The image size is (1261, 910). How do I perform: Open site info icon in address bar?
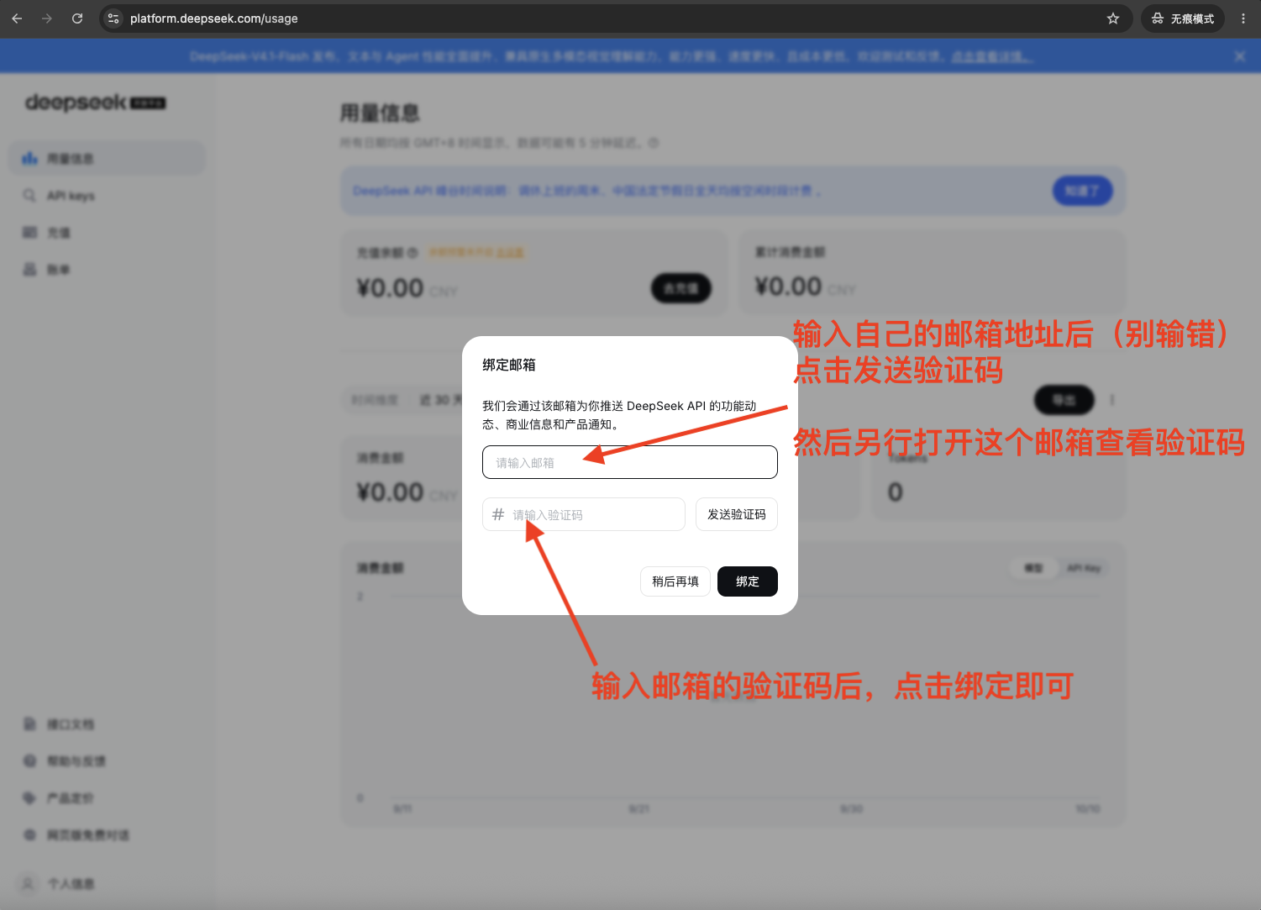[113, 18]
